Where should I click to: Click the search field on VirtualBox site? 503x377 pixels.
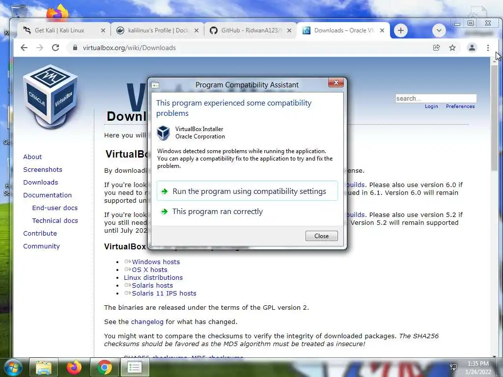point(436,98)
